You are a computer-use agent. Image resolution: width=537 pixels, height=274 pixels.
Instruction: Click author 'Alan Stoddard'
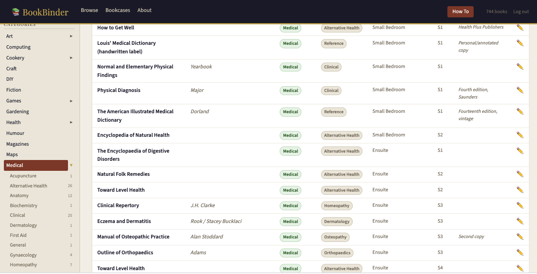207,237
